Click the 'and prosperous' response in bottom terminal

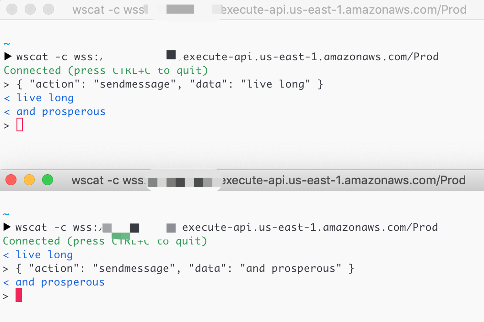(x=54, y=282)
